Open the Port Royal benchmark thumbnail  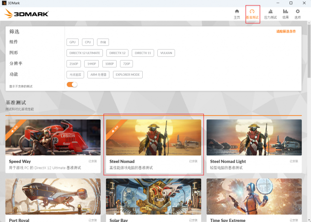[x=53, y=196]
